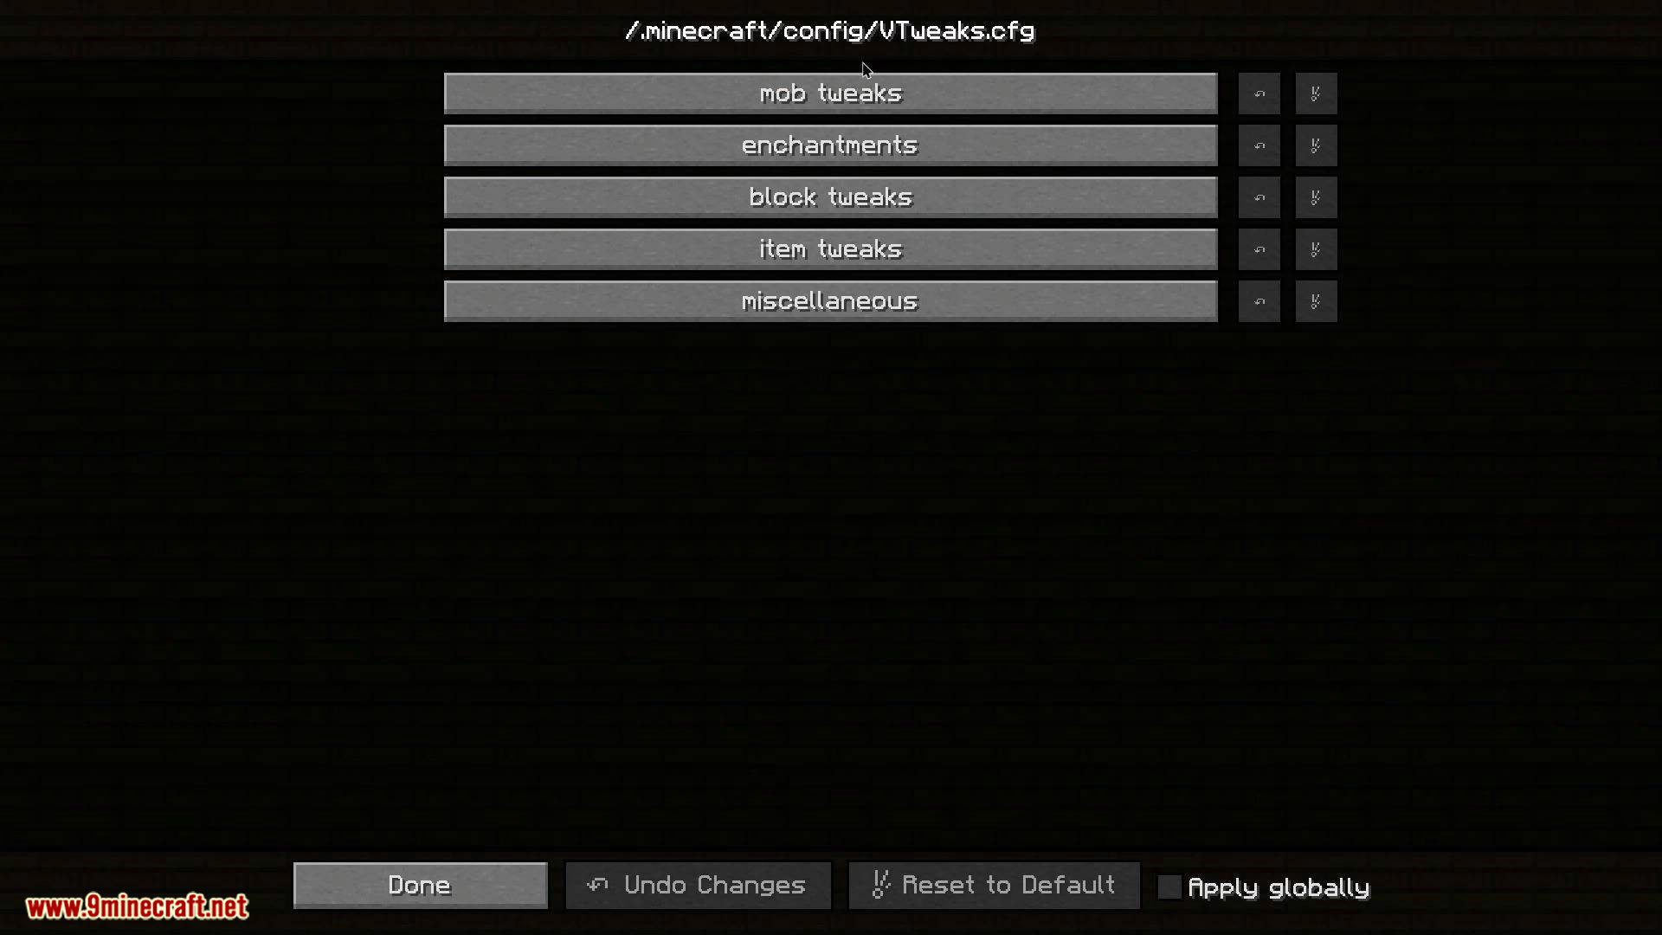This screenshot has width=1662, height=935.
Task: Select the block tweaks section
Action: pyautogui.click(x=830, y=197)
